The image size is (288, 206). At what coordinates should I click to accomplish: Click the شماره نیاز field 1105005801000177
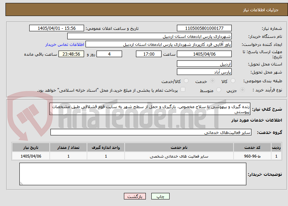pos(204,28)
